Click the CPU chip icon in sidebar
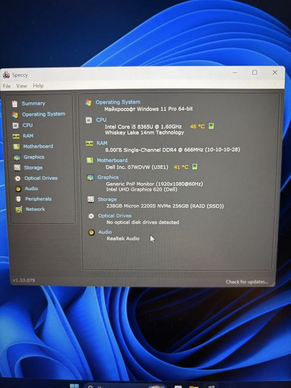The width and height of the screenshot is (291, 388). 16,125
